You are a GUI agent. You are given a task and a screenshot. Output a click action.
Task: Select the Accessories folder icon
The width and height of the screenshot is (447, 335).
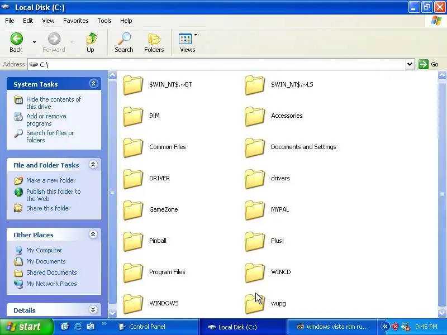255,116
